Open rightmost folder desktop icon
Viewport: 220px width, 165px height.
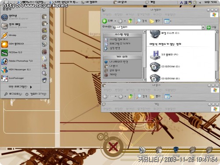point(209,150)
